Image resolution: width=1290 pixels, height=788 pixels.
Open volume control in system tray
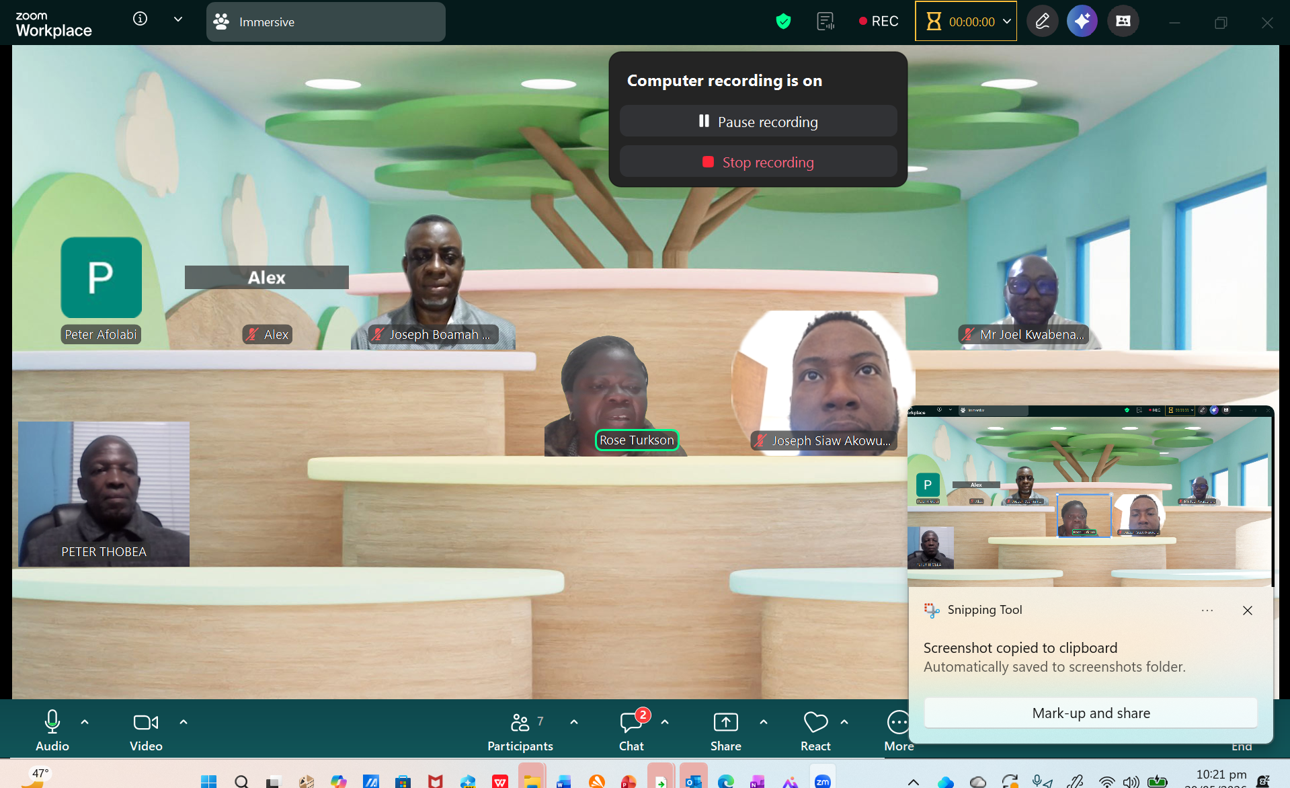1131,781
